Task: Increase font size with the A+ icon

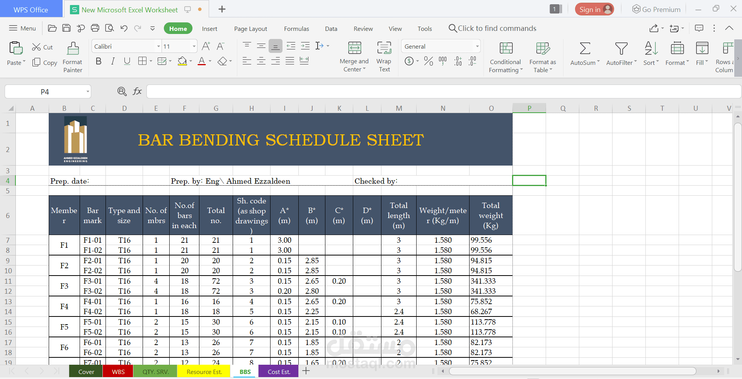Action: tap(206, 46)
